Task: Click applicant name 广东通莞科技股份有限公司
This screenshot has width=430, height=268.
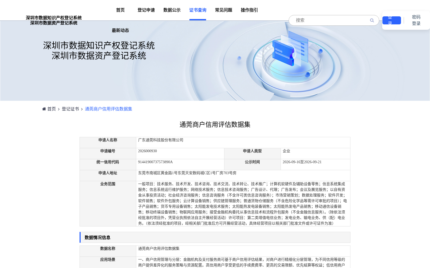Action: point(161,140)
